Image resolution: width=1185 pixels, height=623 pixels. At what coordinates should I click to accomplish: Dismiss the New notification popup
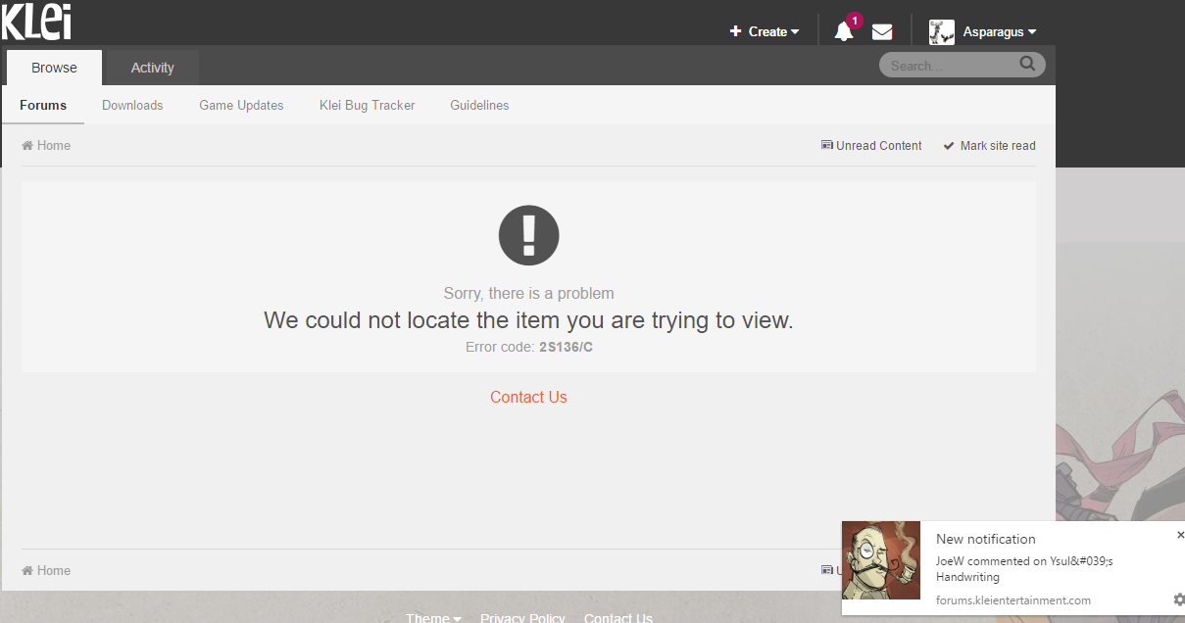pyautogui.click(x=1180, y=535)
